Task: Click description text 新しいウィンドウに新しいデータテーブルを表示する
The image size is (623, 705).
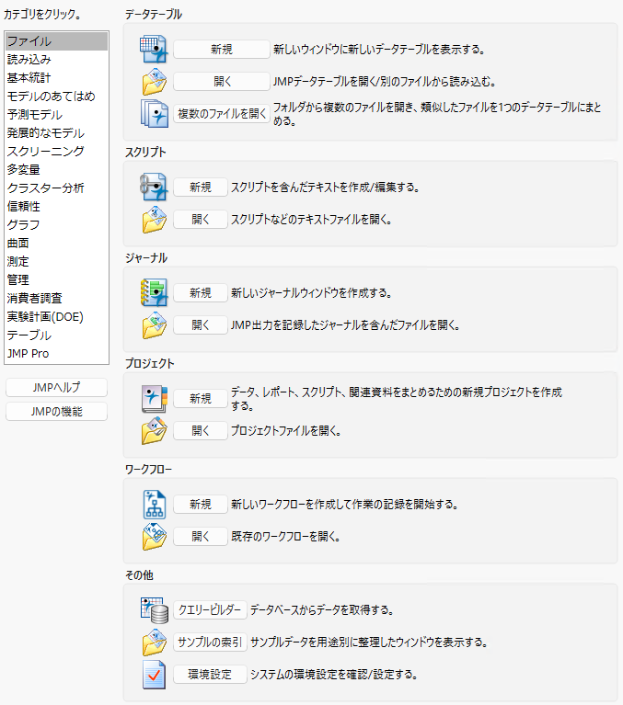Action: pos(379,50)
